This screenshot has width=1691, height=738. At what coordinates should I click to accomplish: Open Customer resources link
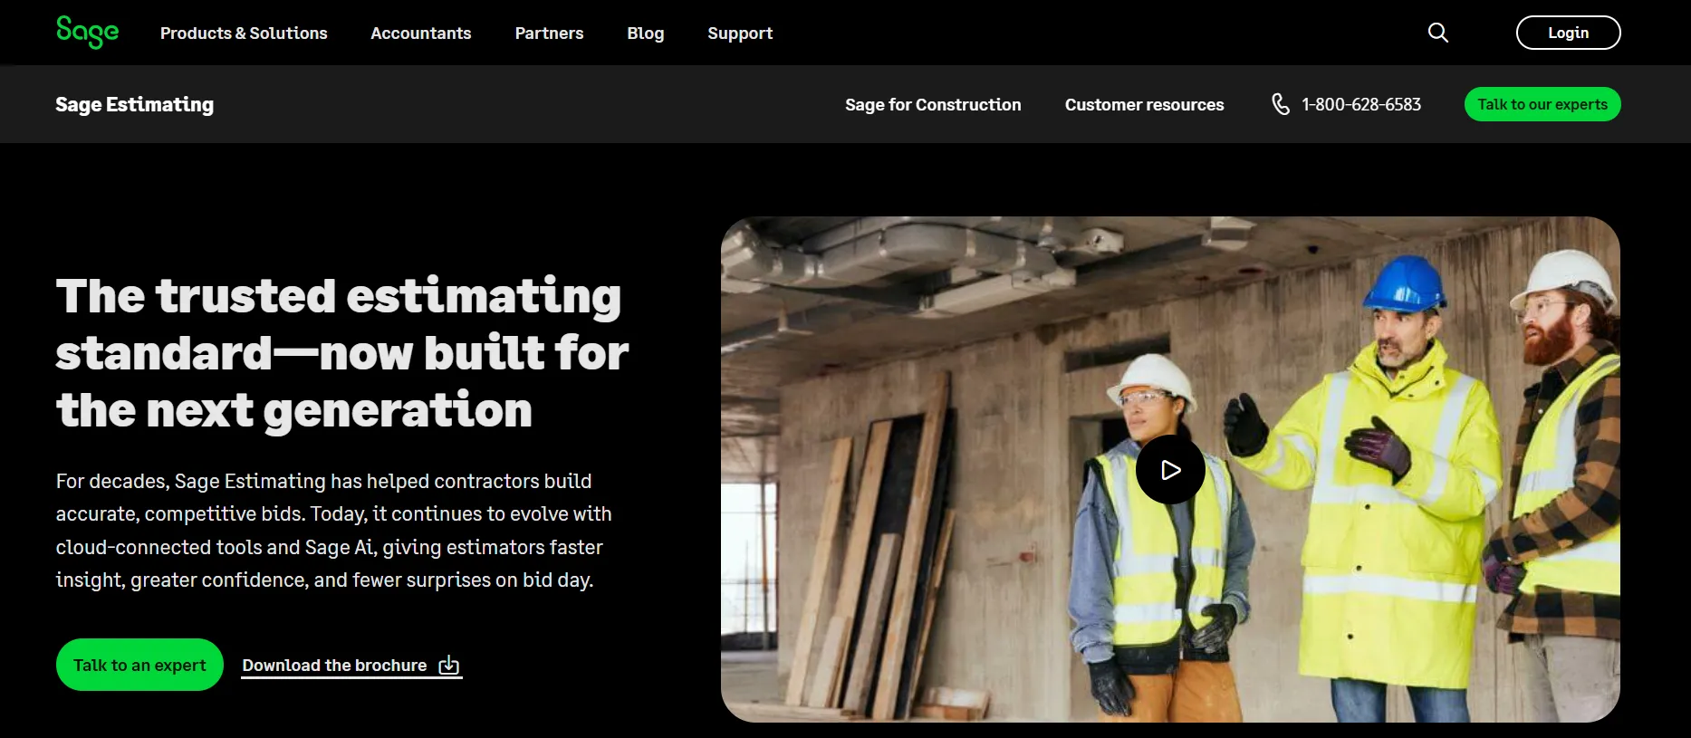click(1144, 104)
